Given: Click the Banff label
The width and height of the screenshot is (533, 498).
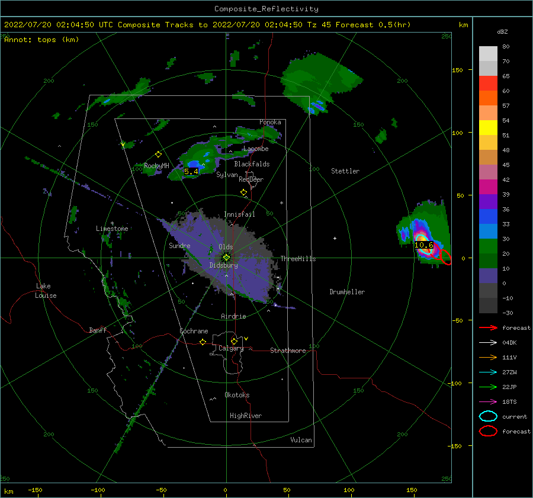Looking at the screenshot, I should click(98, 330).
